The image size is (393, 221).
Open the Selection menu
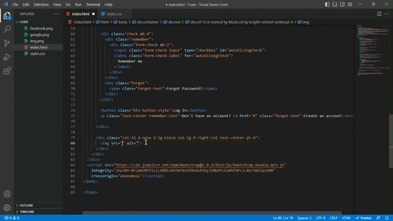coord(41,4)
